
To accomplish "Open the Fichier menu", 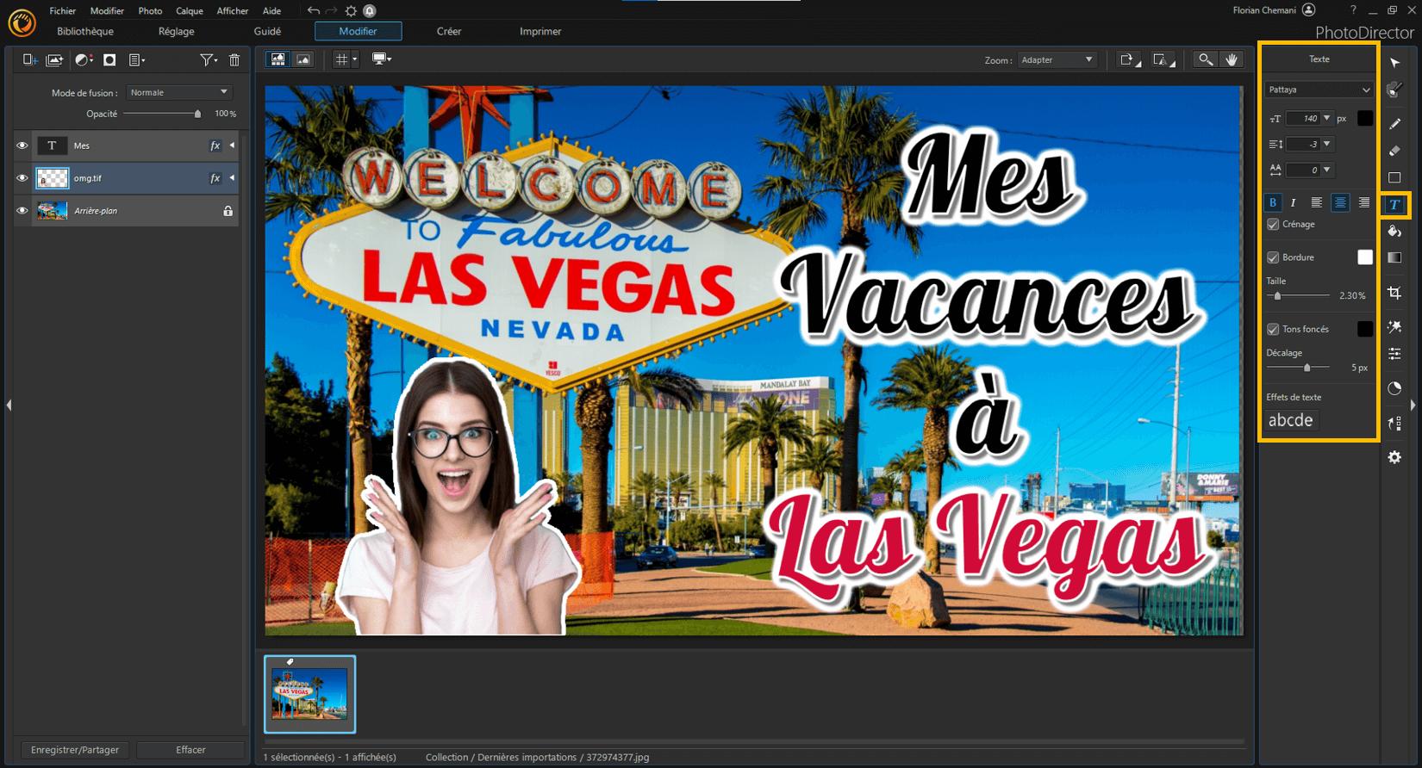I will (63, 11).
